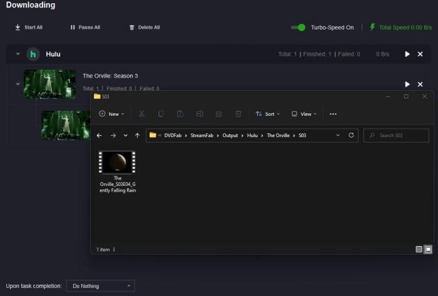The width and height of the screenshot is (438, 296).
Task: Open the Sort menu in Explorer
Action: [x=267, y=114]
